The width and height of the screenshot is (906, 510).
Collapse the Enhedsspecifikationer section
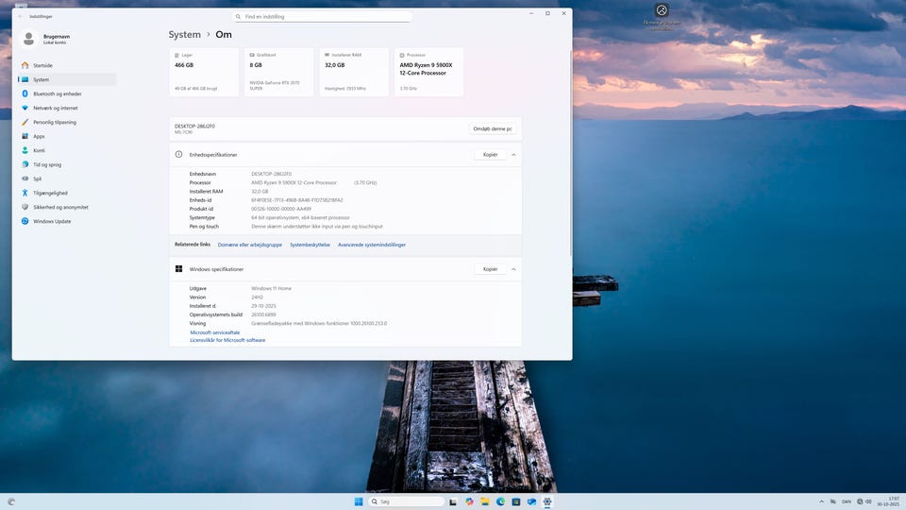coord(513,154)
